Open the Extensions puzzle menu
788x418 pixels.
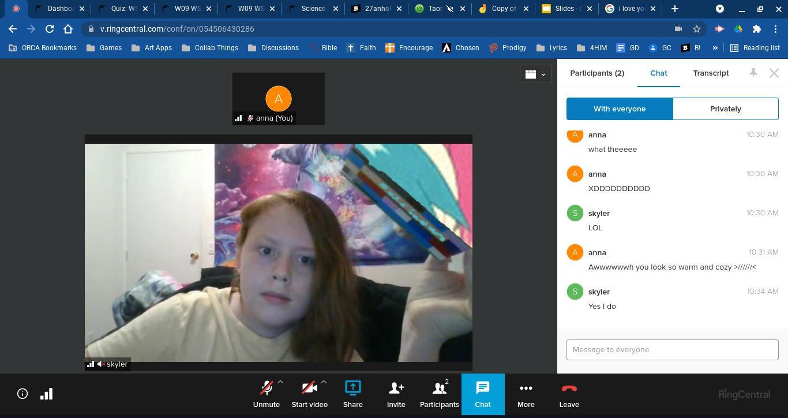click(757, 29)
